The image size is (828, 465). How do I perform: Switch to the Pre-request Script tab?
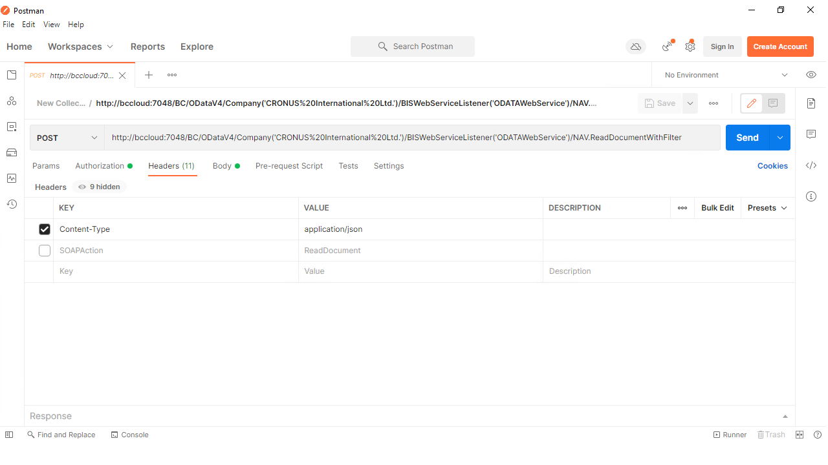289,166
